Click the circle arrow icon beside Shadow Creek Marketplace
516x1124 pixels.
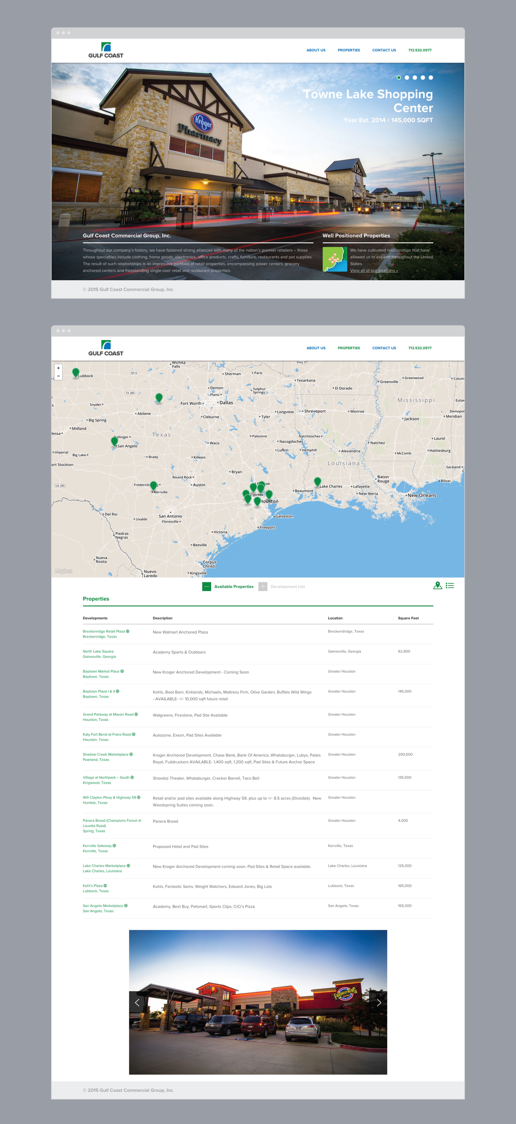(131, 754)
